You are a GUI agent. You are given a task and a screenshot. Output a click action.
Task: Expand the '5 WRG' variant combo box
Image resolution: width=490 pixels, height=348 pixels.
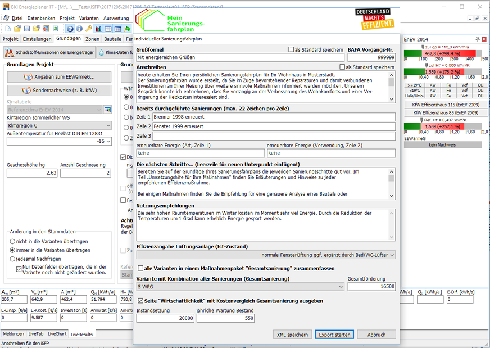coord(339,286)
